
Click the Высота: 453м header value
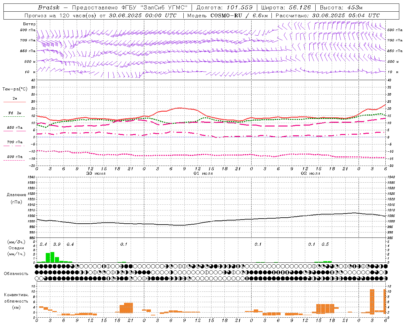pos(341,8)
